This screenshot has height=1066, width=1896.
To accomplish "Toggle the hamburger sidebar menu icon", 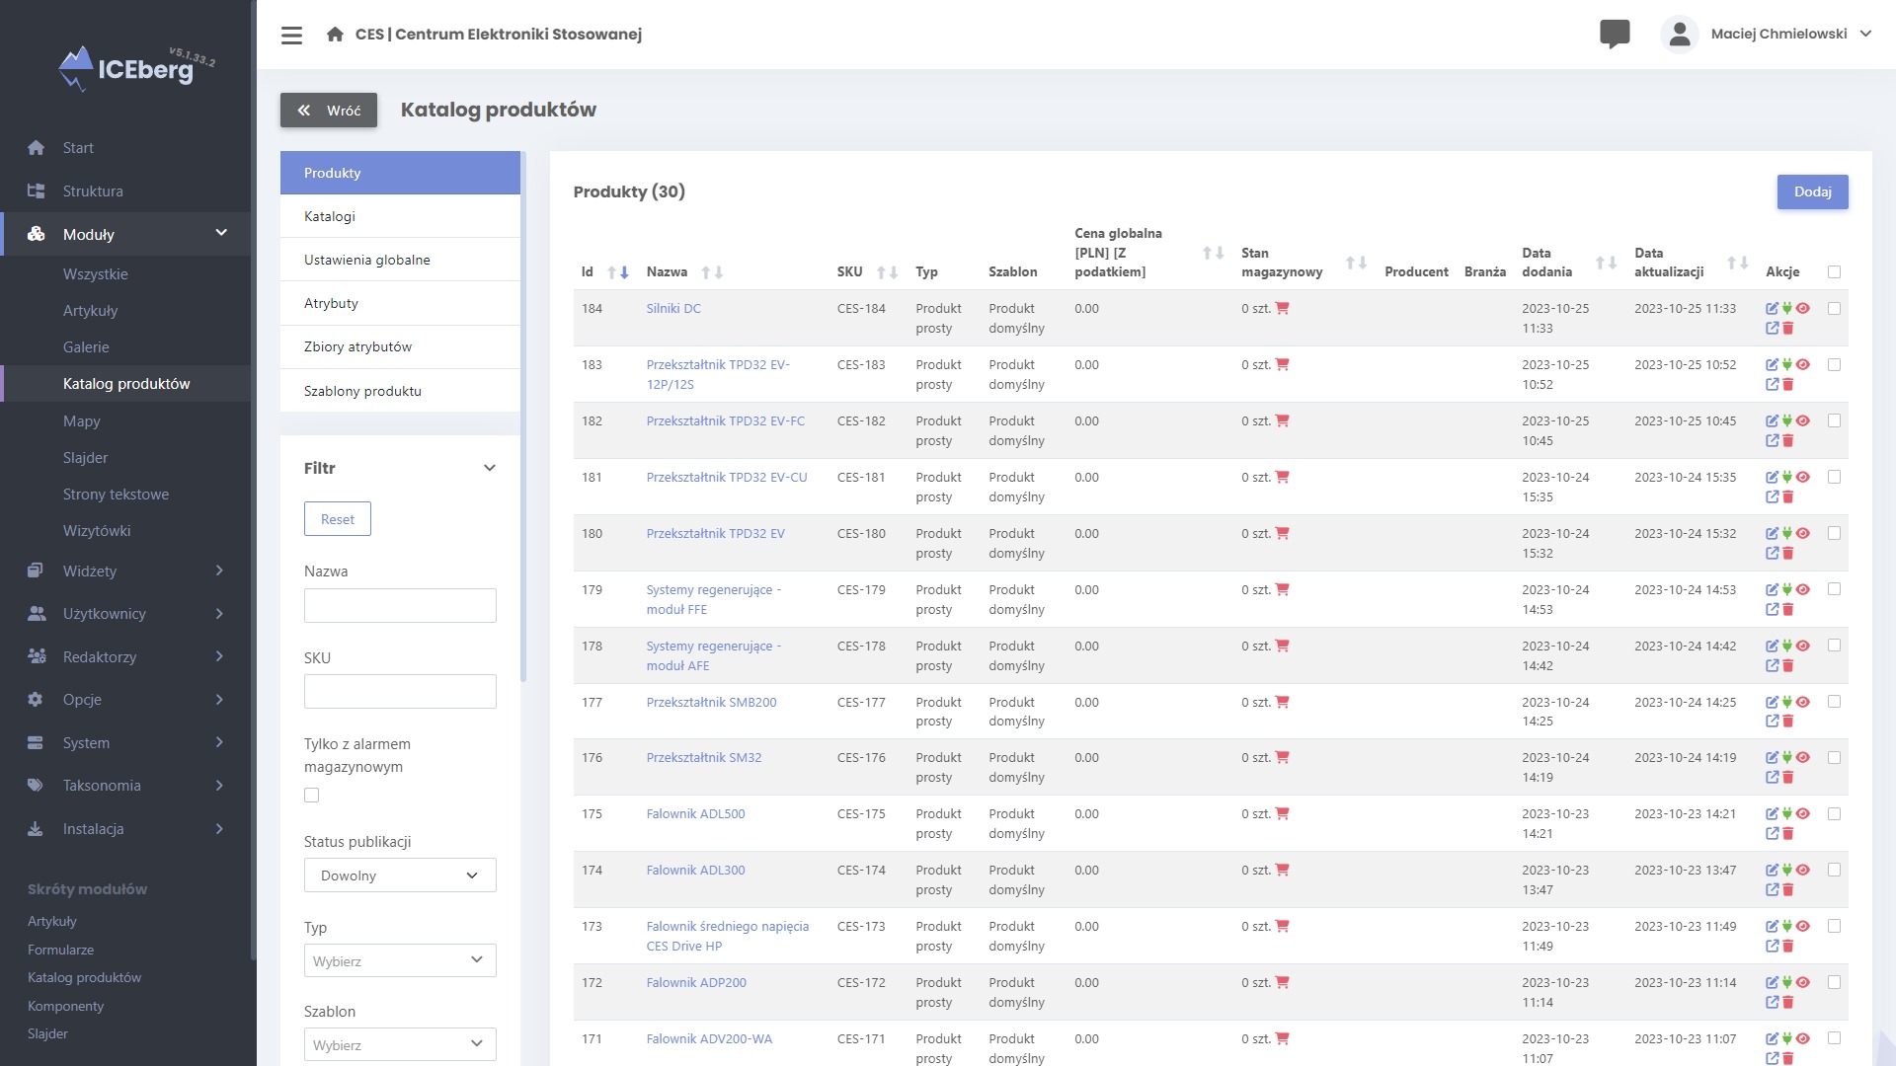I will click(291, 36).
